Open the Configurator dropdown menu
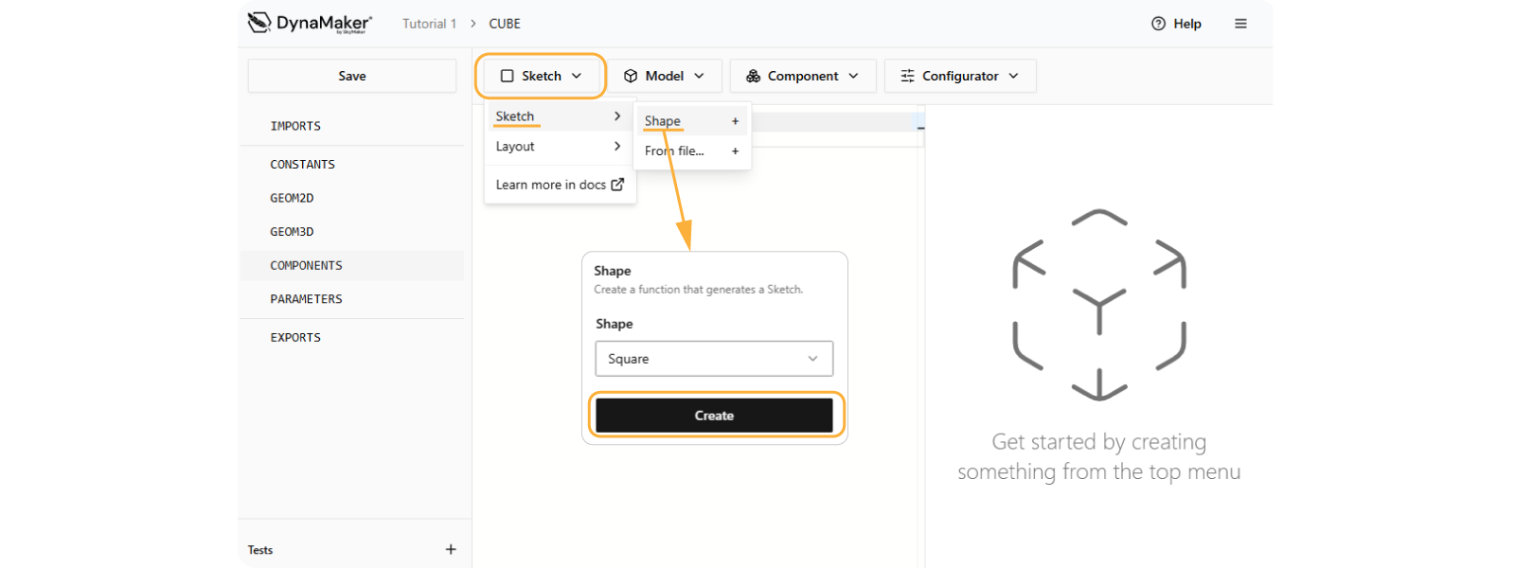This screenshot has height=568, width=1515. coord(959,76)
